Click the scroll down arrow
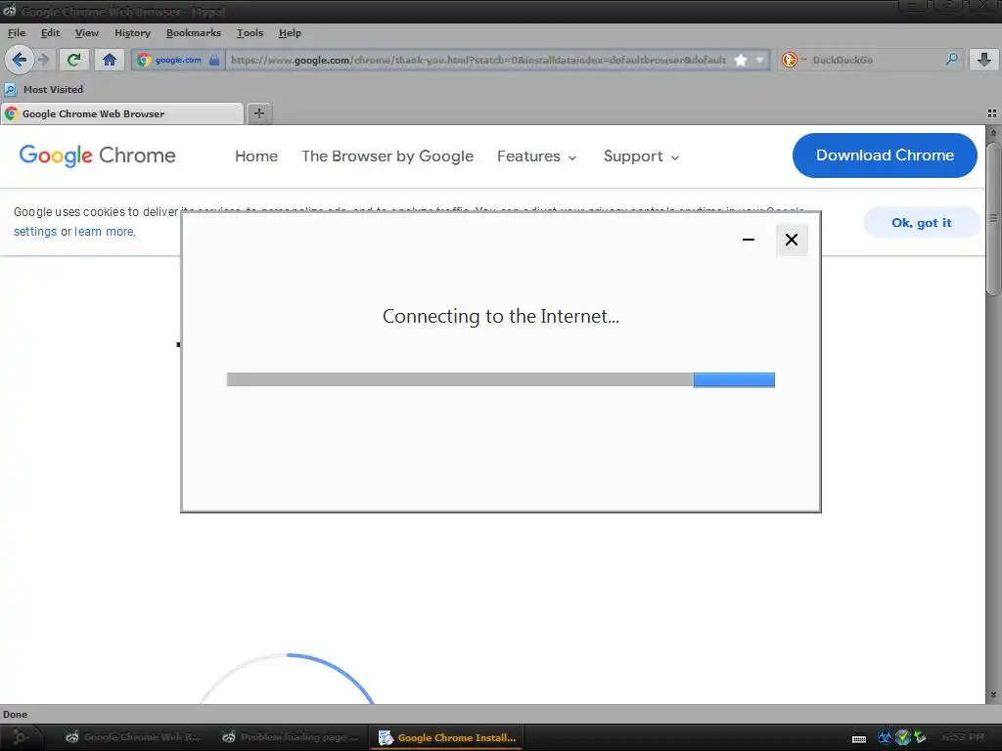Image resolution: width=1002 pixels, height=751 pixels. coord(993,694)
